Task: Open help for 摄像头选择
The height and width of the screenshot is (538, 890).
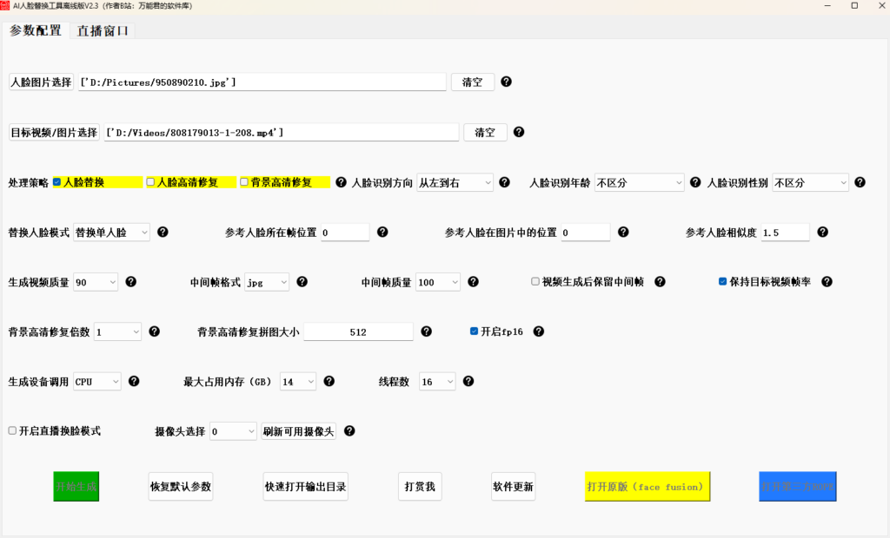Action: (351, 430)
